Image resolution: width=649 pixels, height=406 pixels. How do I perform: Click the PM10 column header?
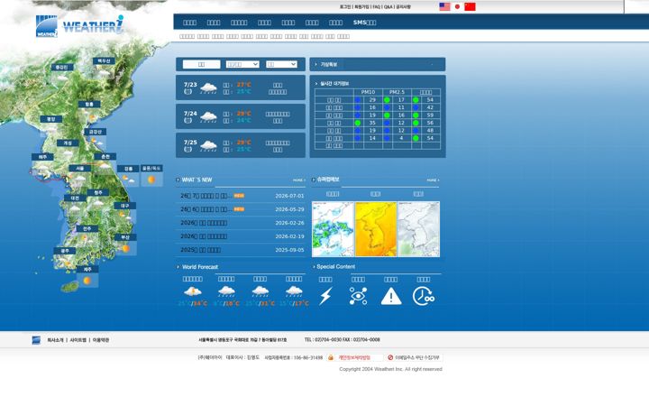(368, 92)
